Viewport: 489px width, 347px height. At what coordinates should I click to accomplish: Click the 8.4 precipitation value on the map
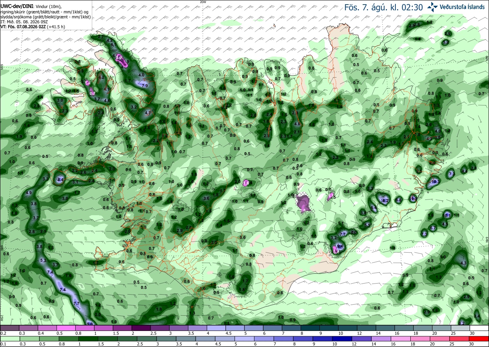pos(60,179)
